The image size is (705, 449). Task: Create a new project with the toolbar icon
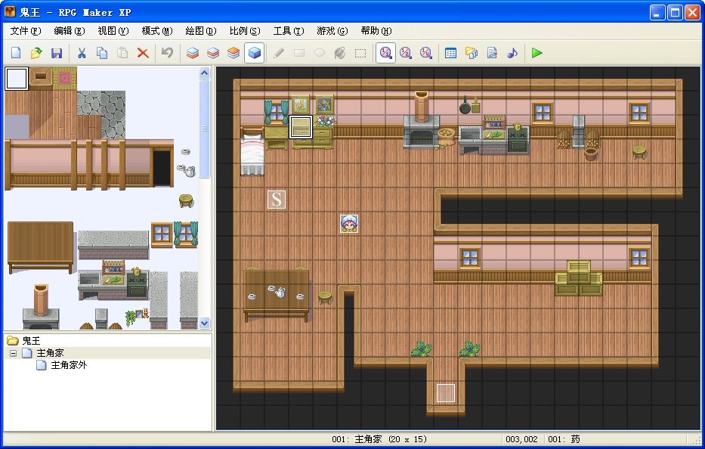coord(16,53)
